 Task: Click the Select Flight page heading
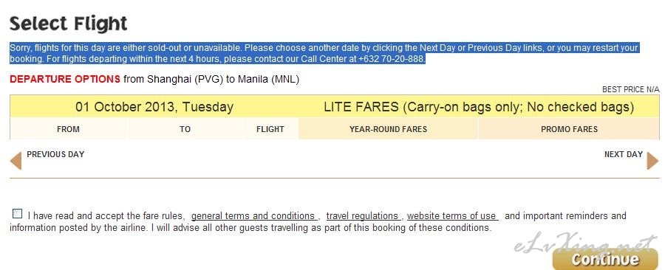68,24
